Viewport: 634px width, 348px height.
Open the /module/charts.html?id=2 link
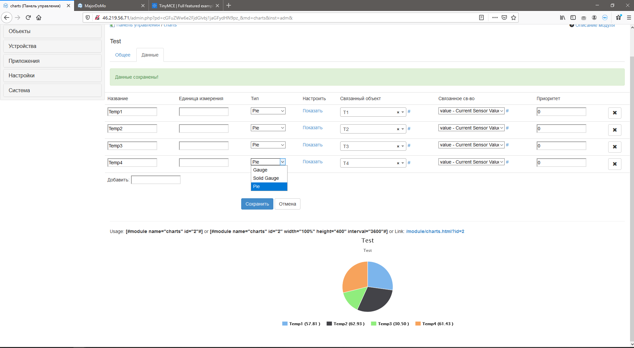coord(435,231)
